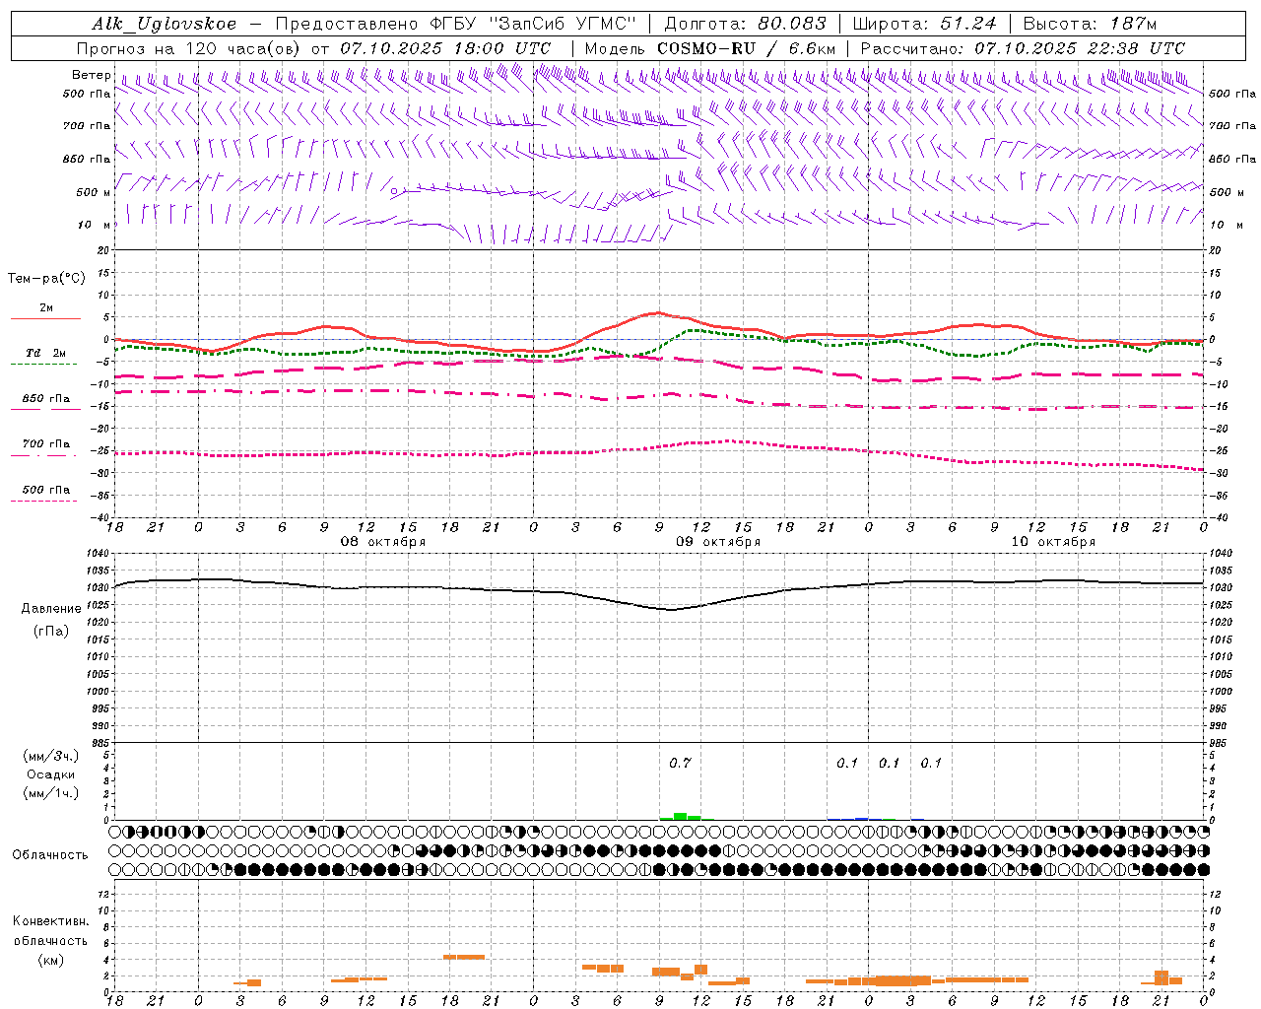Click the 'Осадки' precipitation label

point(51,774)
